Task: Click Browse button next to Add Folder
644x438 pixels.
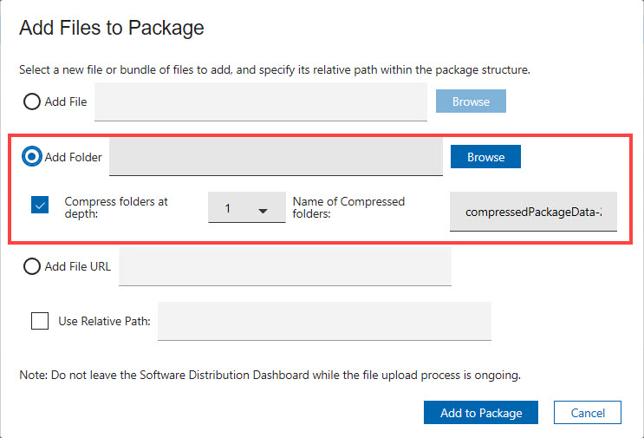Action: pos(485,156)
